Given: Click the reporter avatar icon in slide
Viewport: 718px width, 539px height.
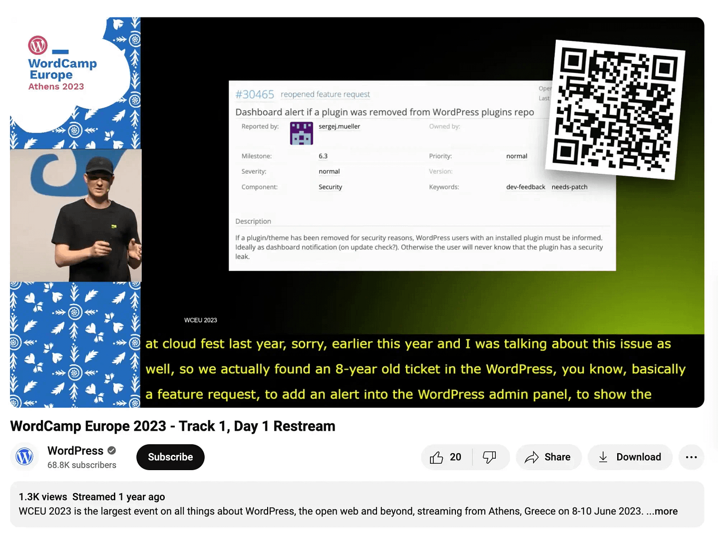Looking at the screenshot, I should click(x=302, y=133).
